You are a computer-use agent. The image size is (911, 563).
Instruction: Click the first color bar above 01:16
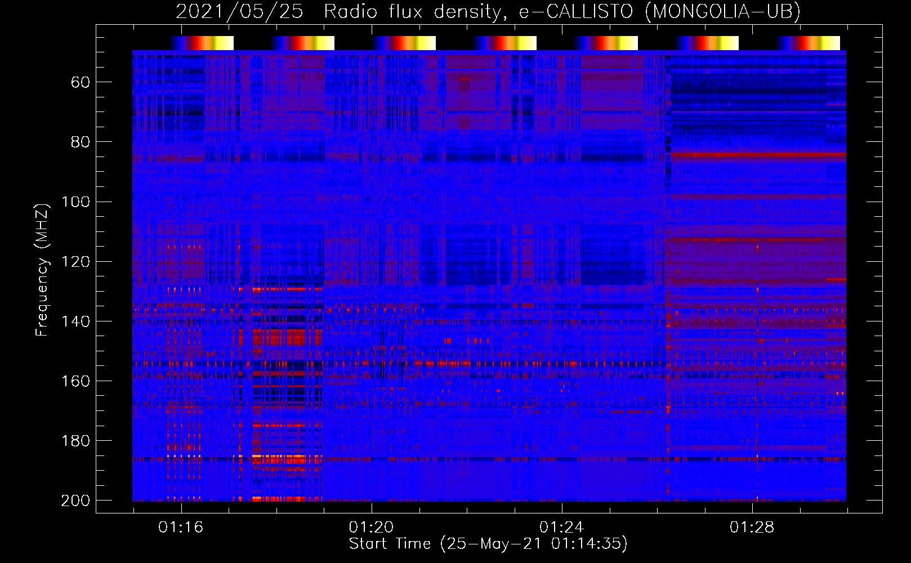coord(202,43)
